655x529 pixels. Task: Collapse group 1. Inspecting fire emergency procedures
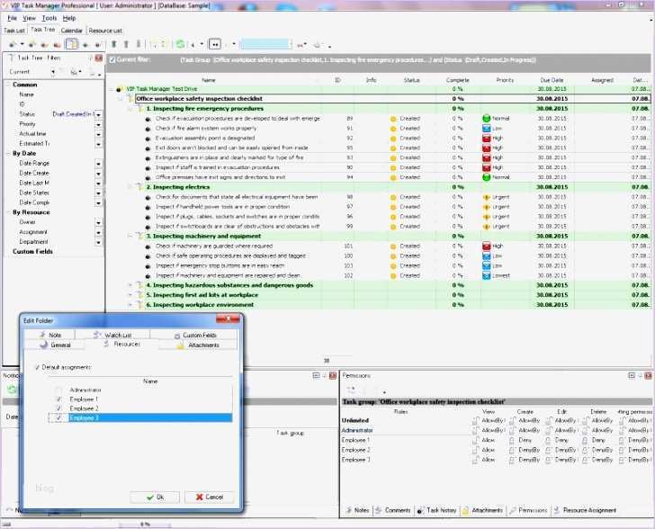coord(130,109)
